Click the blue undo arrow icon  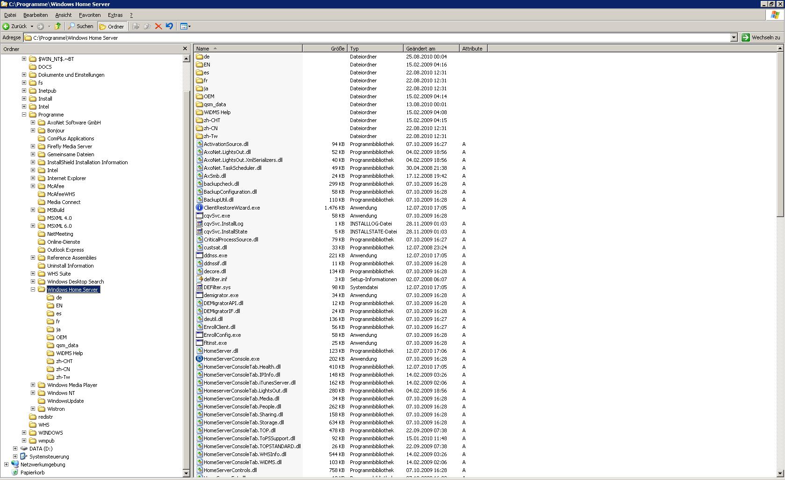pos(169,26)
